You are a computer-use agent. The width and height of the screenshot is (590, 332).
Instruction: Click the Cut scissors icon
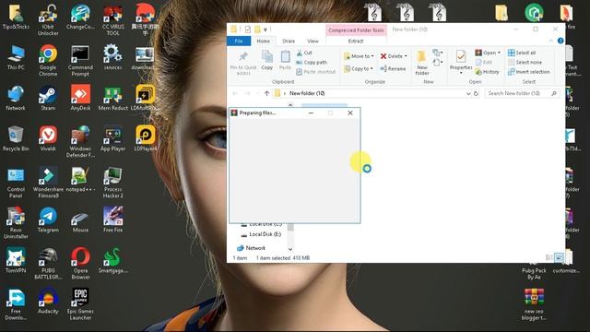300,53
